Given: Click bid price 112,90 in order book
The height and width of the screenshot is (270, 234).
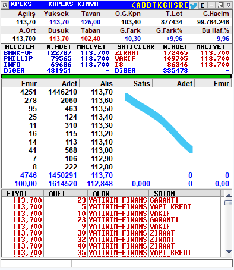Looking at the screenshot, I should click(x=102, y=159).
